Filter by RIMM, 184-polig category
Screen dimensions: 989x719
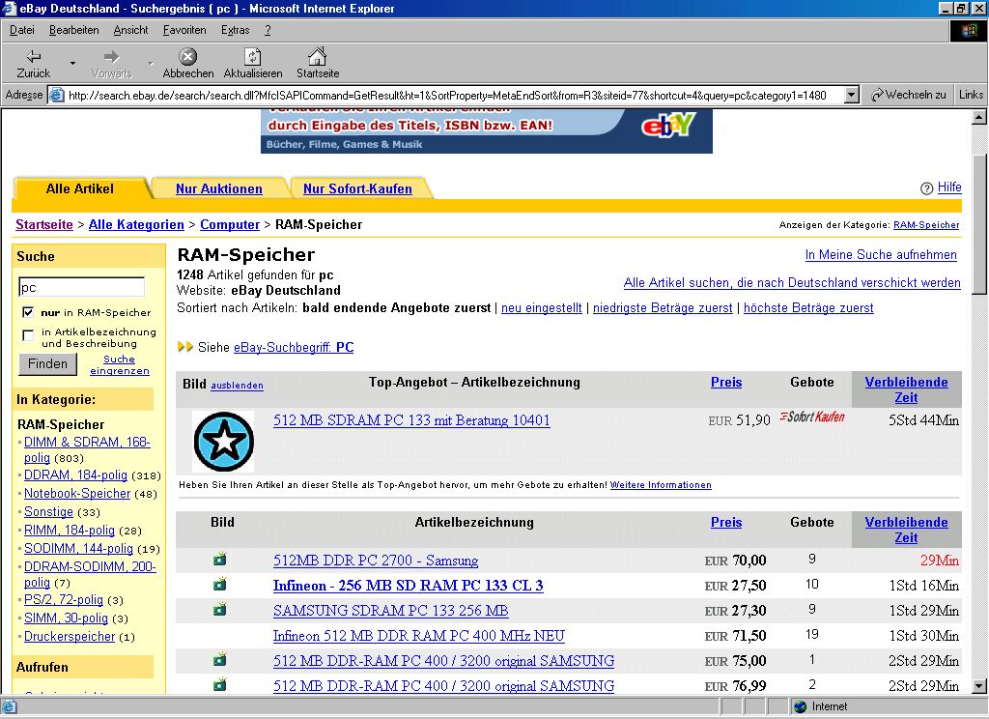(x=70, y=530)
